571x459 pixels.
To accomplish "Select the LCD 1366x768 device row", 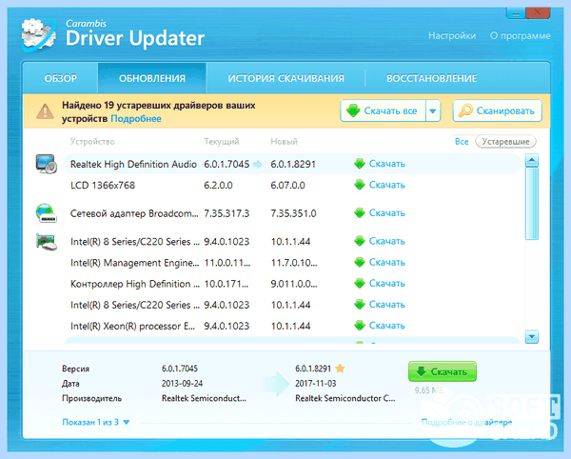I will [292, 185].
